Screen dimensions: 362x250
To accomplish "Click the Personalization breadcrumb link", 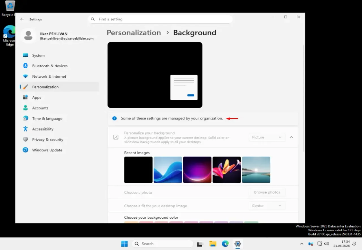I will (134, 32).
